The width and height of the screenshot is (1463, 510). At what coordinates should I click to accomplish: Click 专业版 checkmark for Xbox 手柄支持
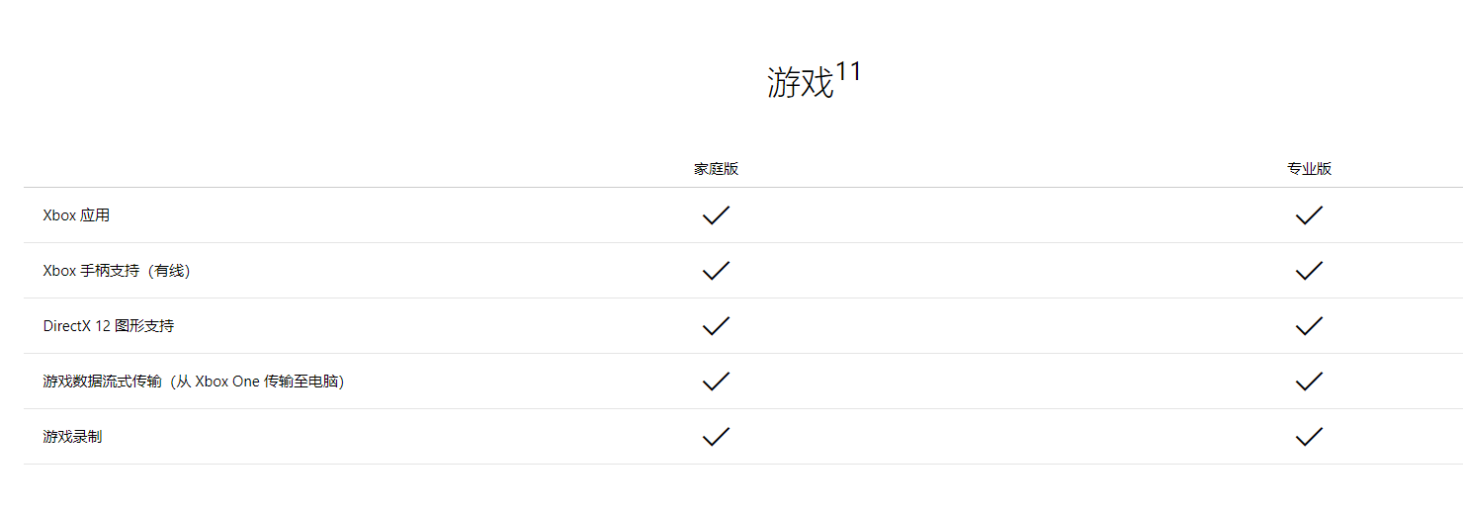click(x=1309, y=271)
